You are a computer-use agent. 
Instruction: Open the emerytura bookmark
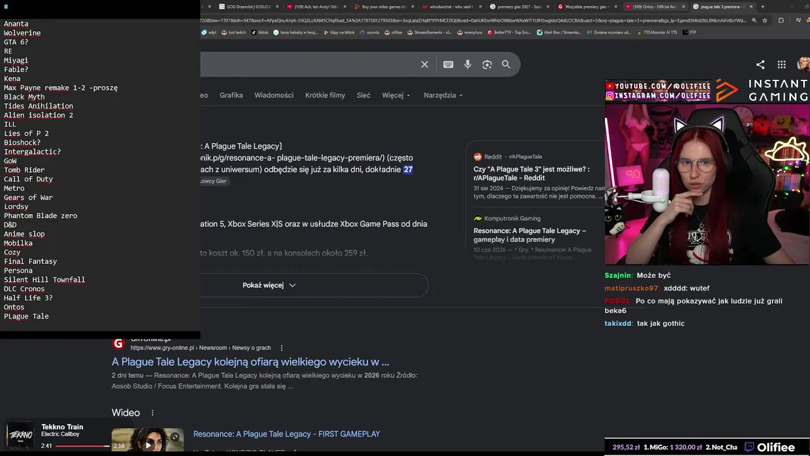pyautogui.click(x=470, y=32)
